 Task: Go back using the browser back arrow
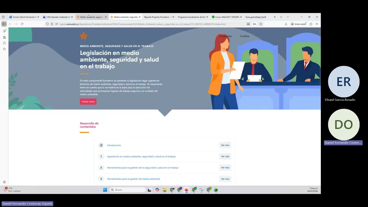(10, 24)
